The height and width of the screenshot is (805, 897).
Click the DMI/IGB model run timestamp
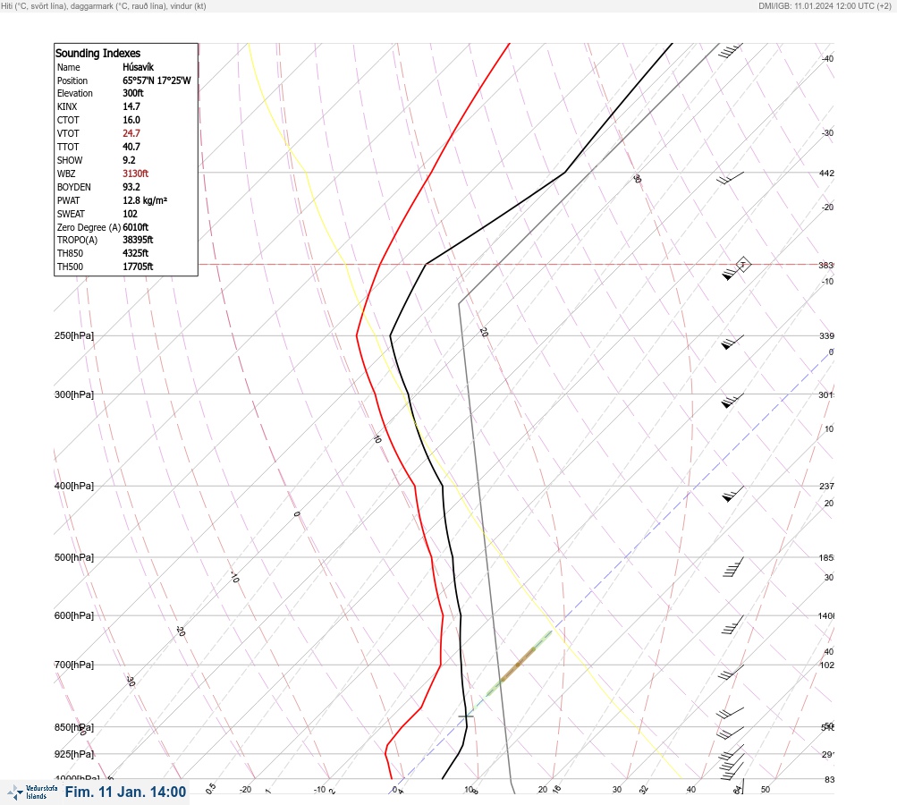pos(825,5)
